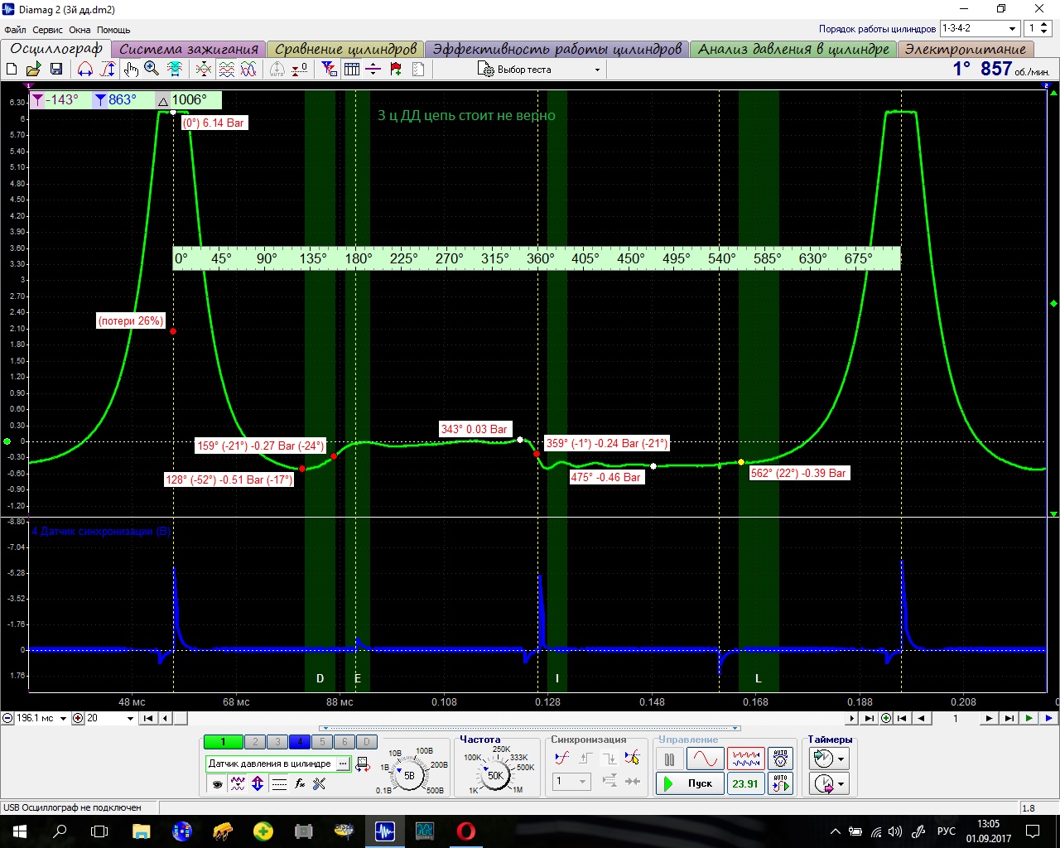Click the fx math function icon
This screenshot has width=1060, height=848.
point(300,783)
